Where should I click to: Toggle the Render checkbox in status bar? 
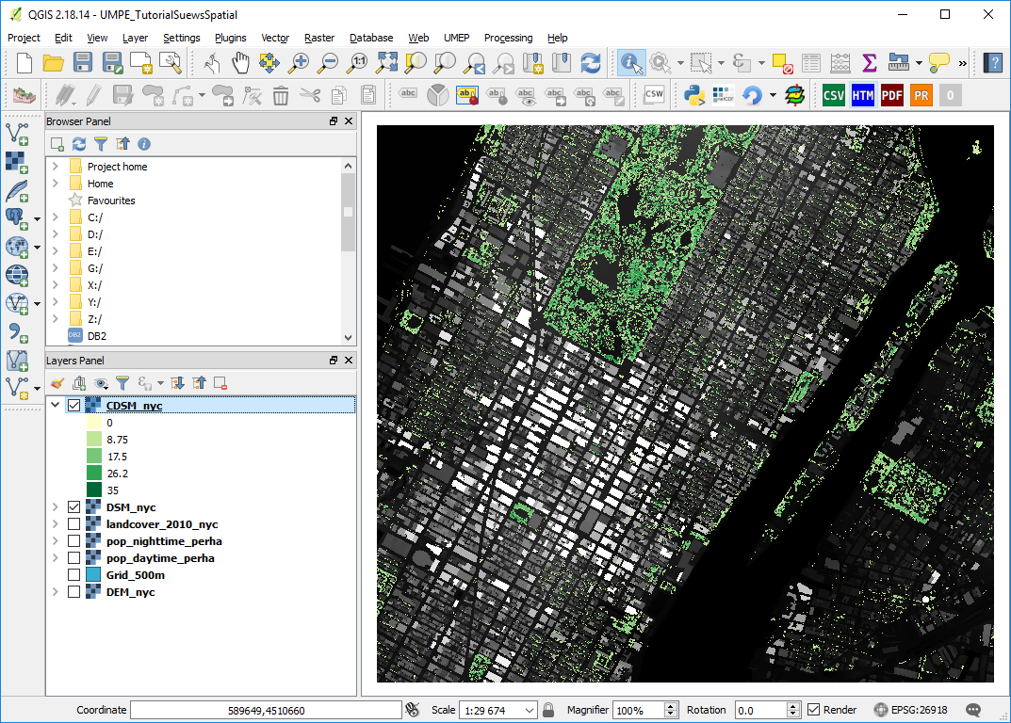coord(814,710)
